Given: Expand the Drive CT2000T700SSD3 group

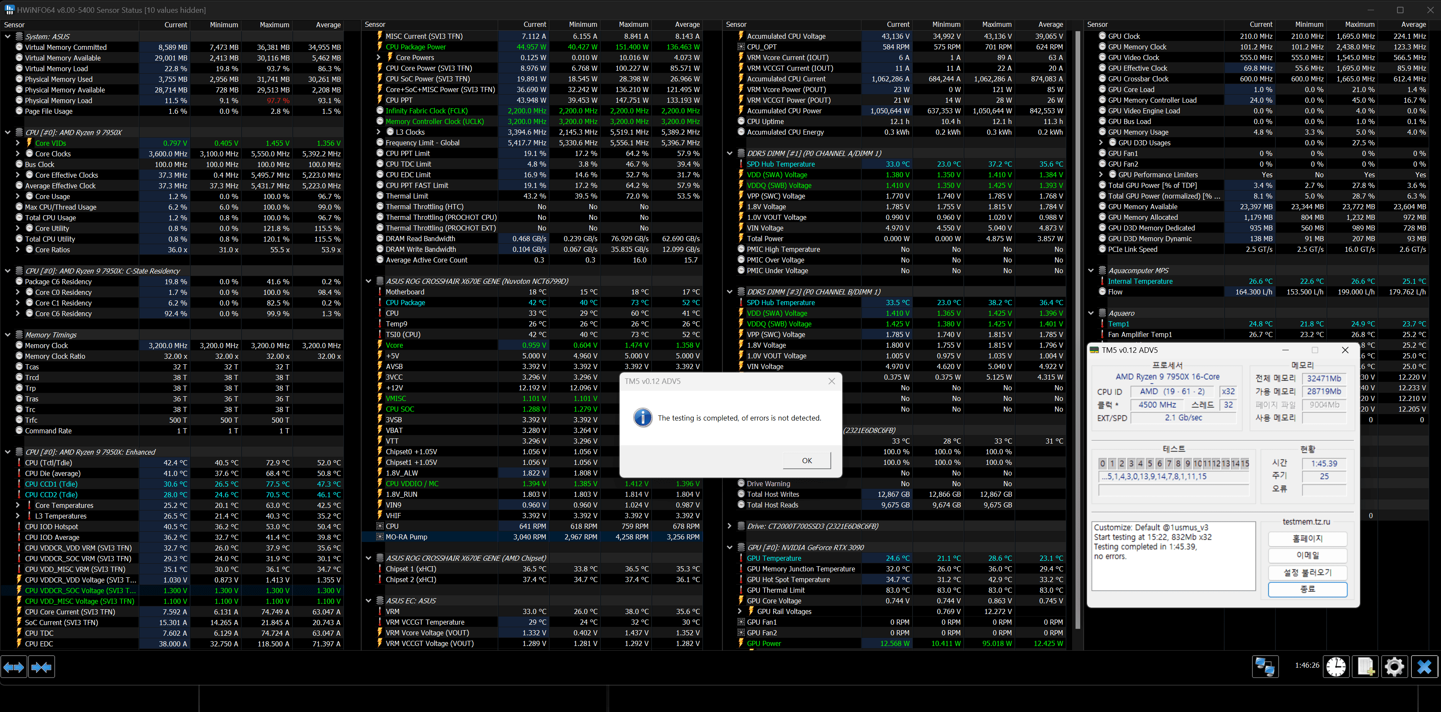Looking at the screenshot, I should pyautogui.click(x=729, y=526).
